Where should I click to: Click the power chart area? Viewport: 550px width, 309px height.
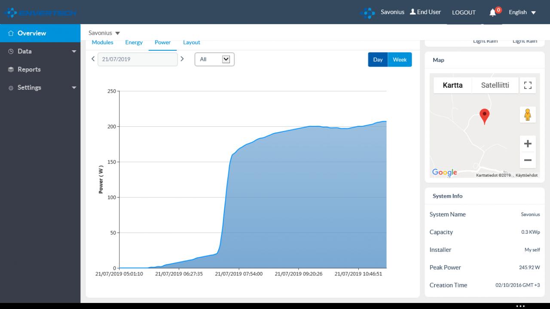253,180
